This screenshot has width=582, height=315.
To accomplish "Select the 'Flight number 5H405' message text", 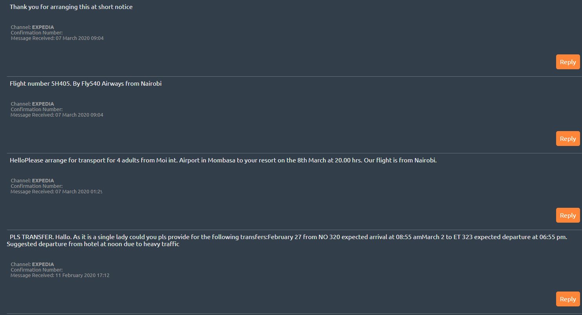I will tap(85, 84).
